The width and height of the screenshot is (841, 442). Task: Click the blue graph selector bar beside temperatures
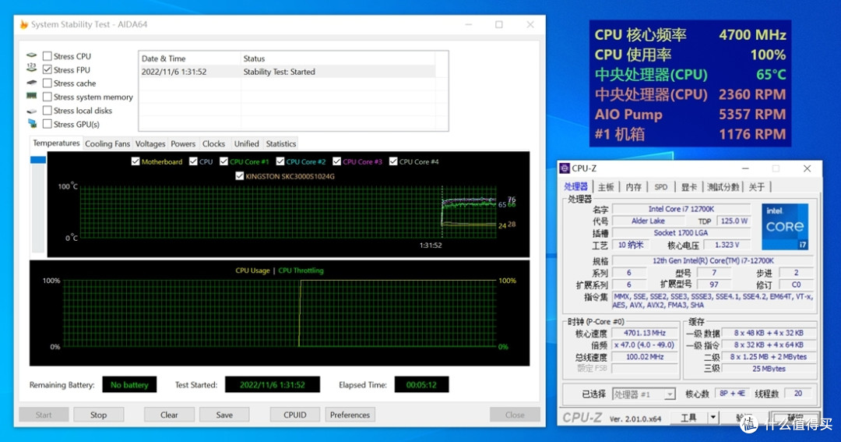tap(38, 160)
